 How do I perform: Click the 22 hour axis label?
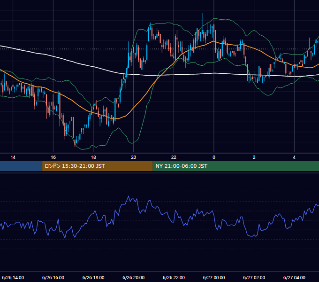pos(174,157)
